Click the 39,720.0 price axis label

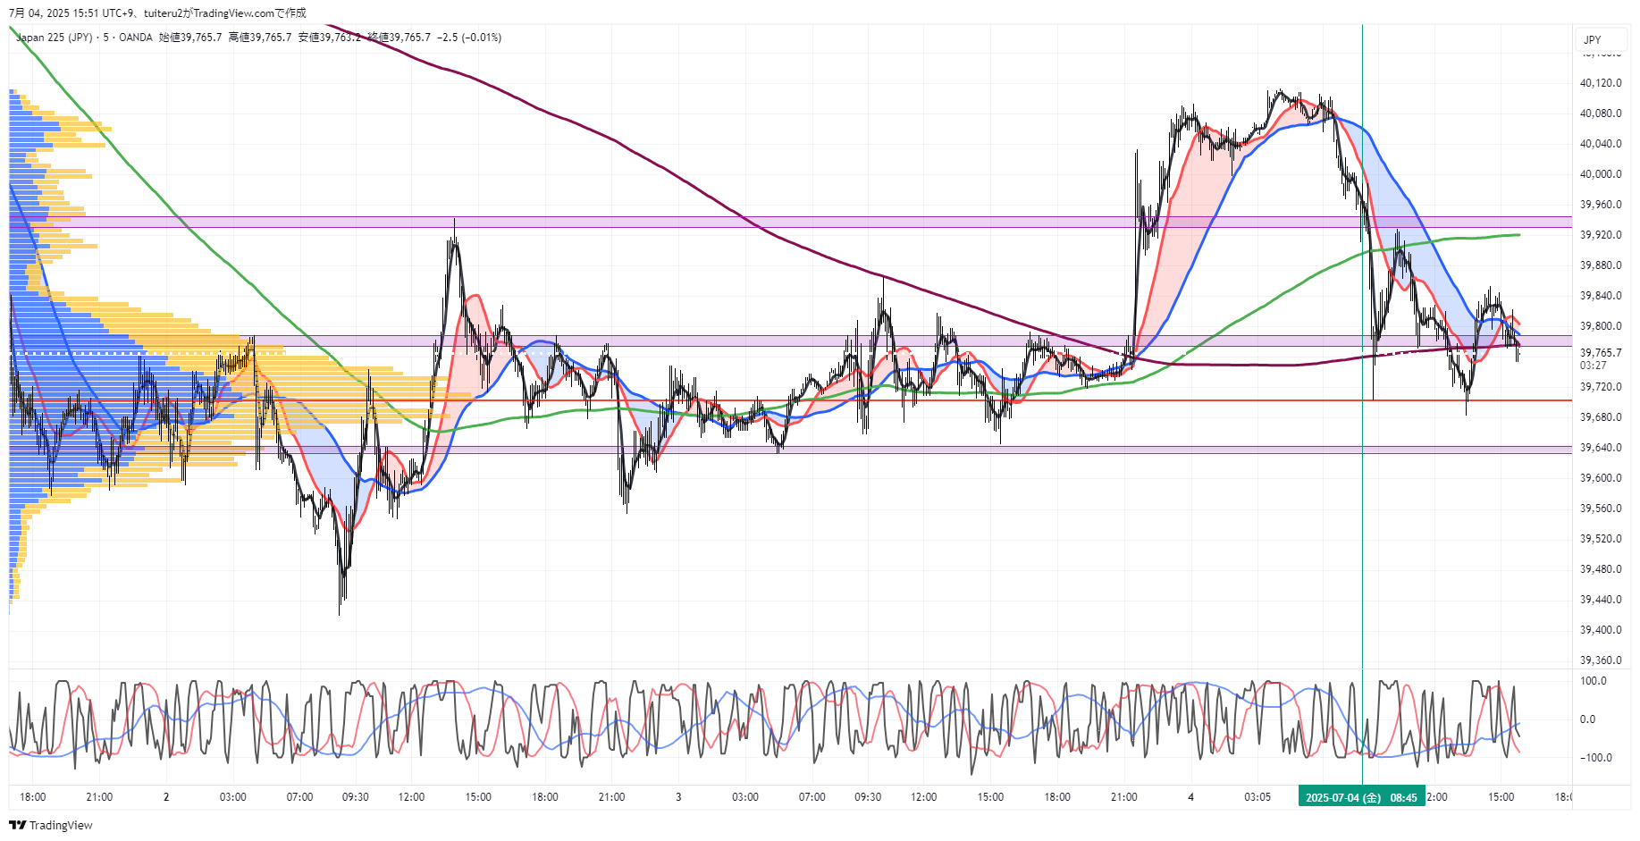(x=1601, y=387)
